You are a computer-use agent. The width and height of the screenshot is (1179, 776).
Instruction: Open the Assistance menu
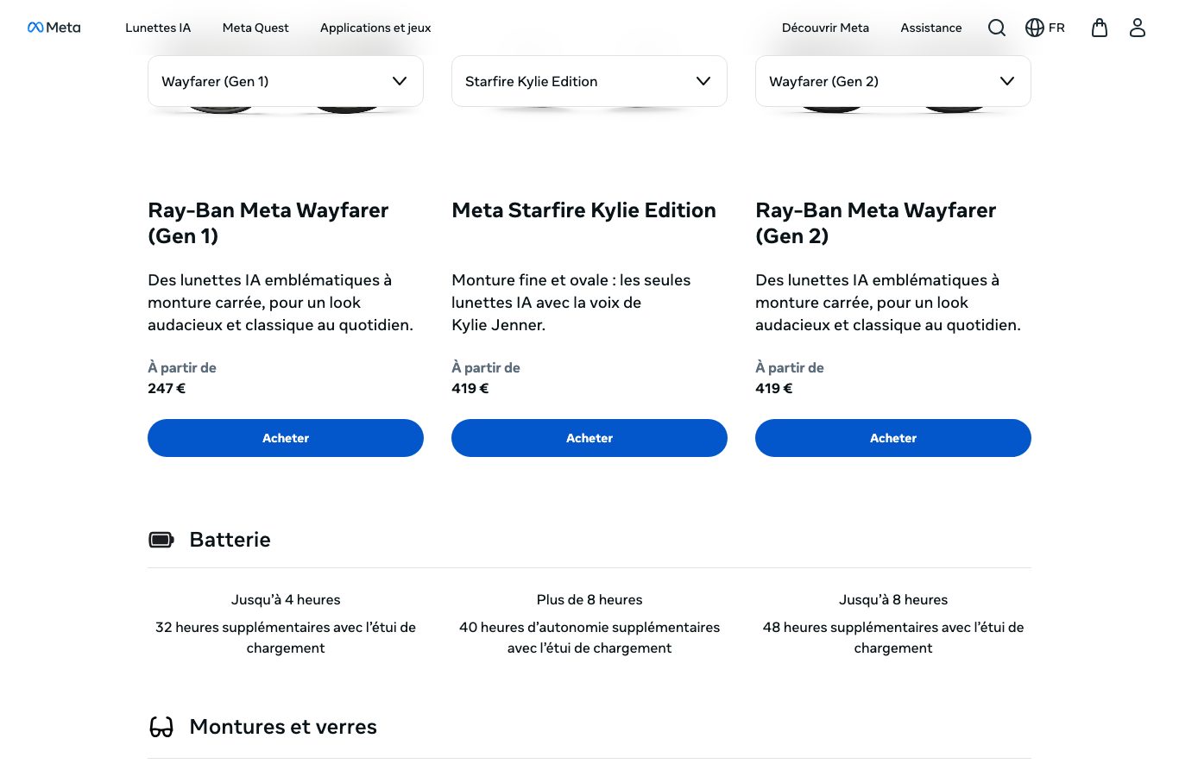pyautogui.click(x=931, y=28)
